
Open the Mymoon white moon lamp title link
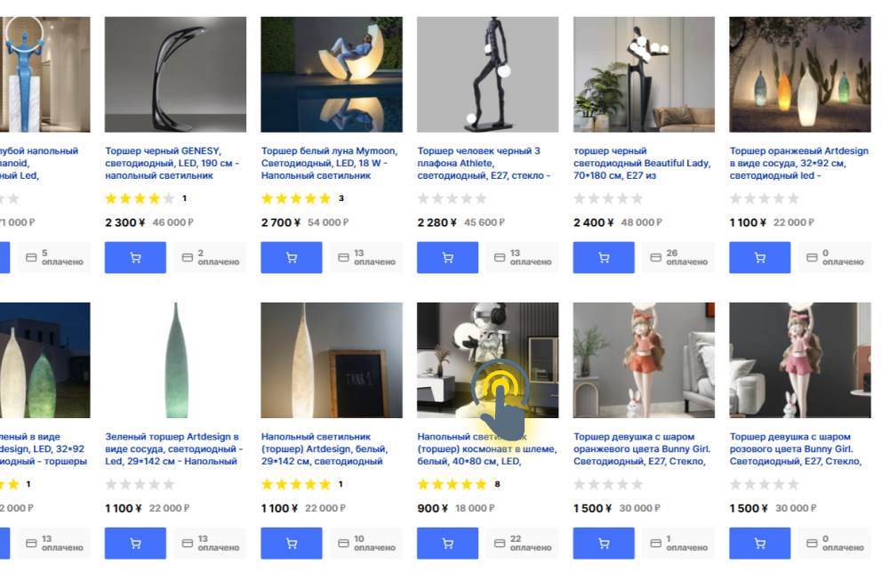point(331,164)
